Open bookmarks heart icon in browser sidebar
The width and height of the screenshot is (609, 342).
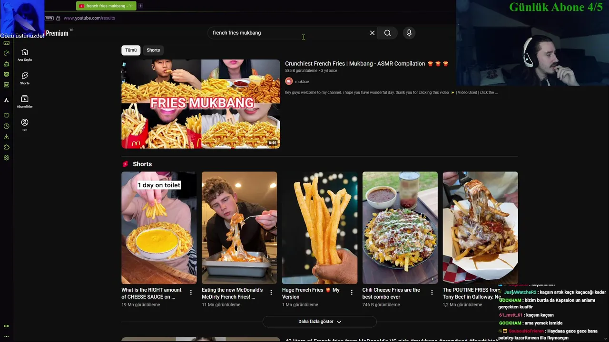[6, 115]
